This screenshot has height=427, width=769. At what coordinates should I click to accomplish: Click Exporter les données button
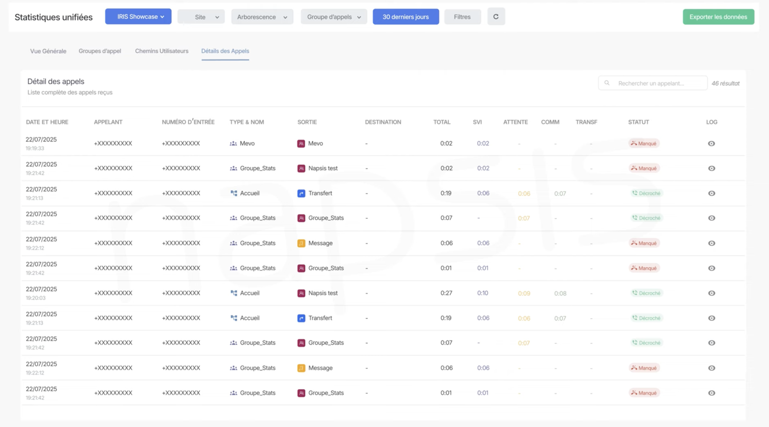tap(718, 17)
